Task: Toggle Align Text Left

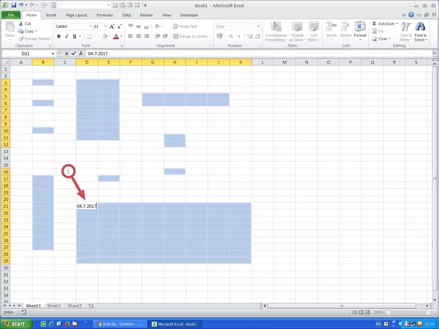Action: point(130,36)
